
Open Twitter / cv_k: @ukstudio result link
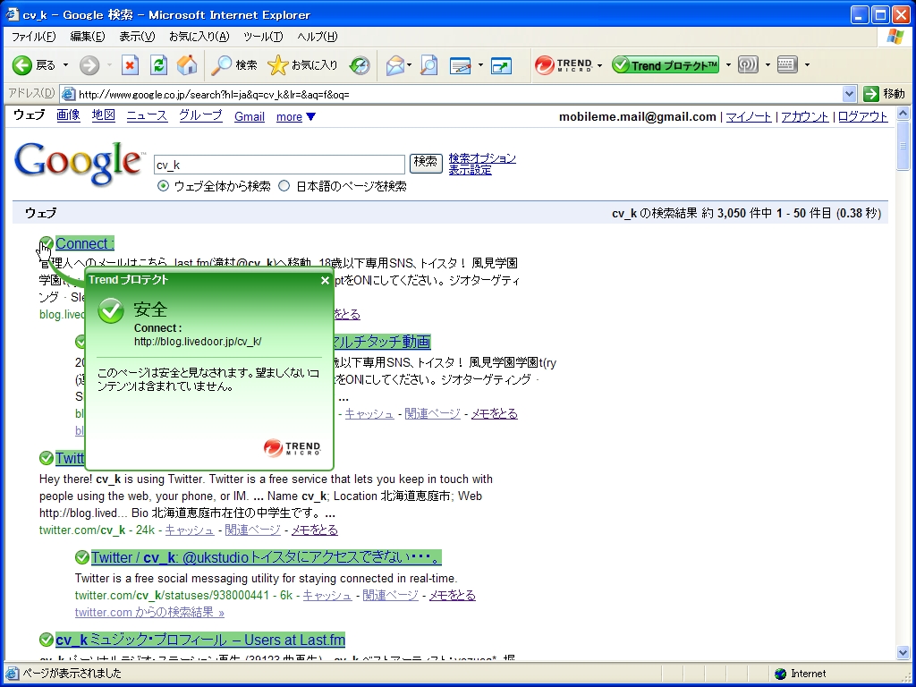coord(267,557)
